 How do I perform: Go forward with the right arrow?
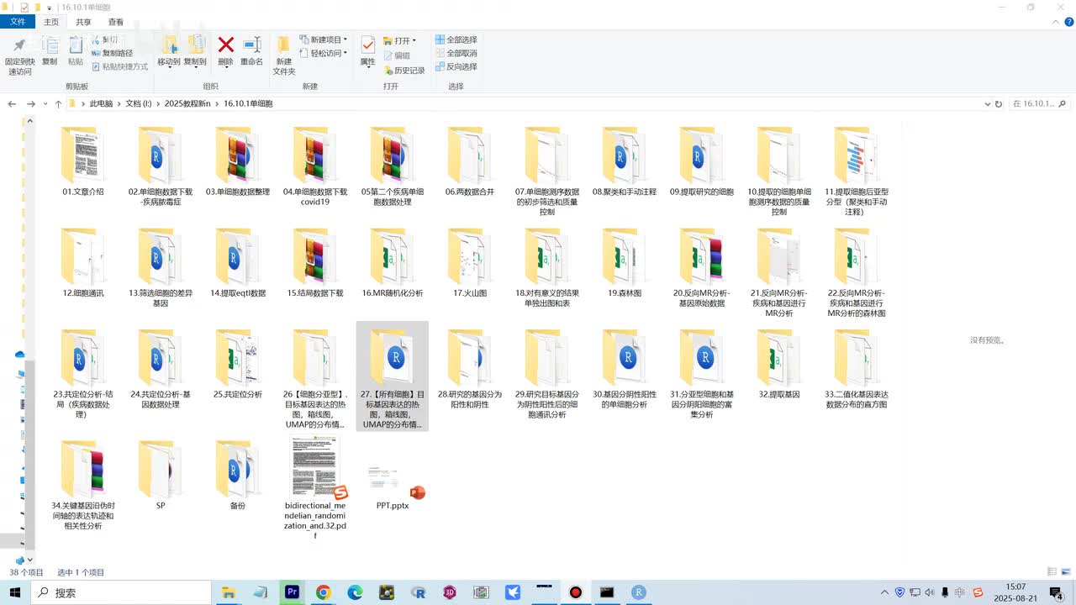point(31,104)
